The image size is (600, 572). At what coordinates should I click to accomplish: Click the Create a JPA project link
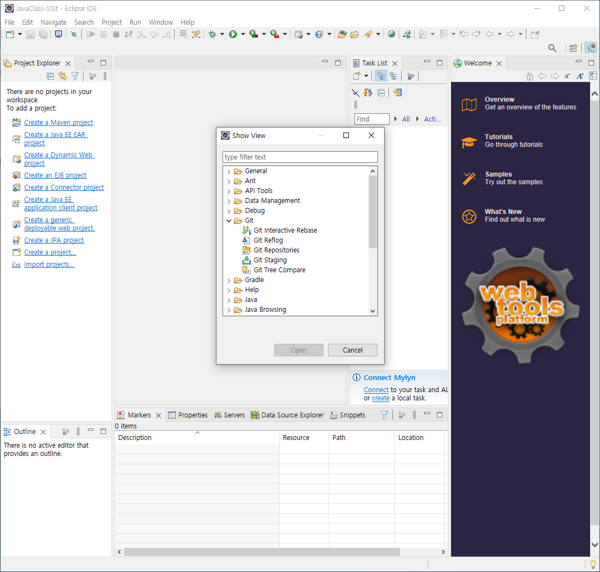54,240
